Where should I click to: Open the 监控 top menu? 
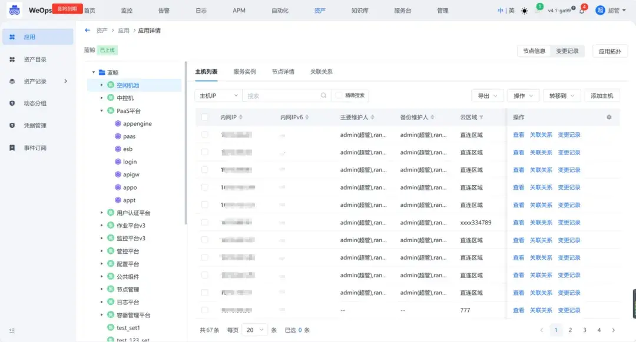(x=127, y=11)
